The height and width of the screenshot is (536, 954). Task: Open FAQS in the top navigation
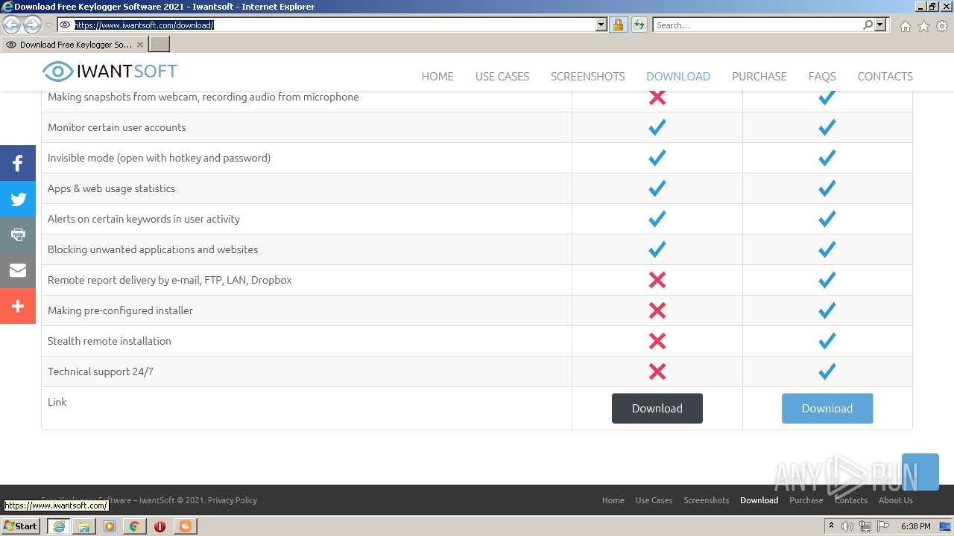pyautogui.click(x=822, y=76)
